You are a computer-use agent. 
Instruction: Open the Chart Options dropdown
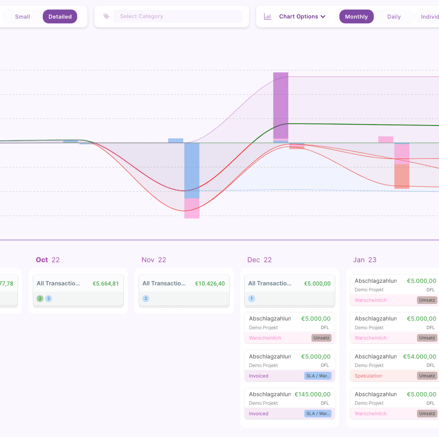click(298, 17)
